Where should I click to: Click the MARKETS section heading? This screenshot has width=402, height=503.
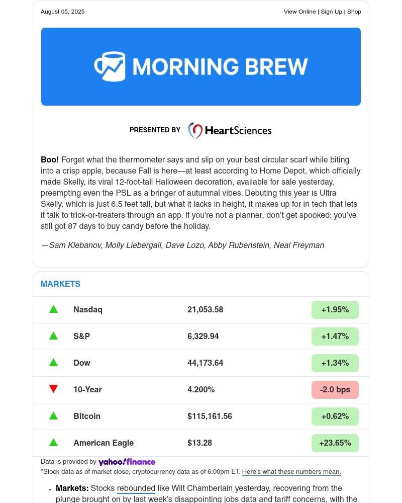pyautogui.click(x=60, y=284)
